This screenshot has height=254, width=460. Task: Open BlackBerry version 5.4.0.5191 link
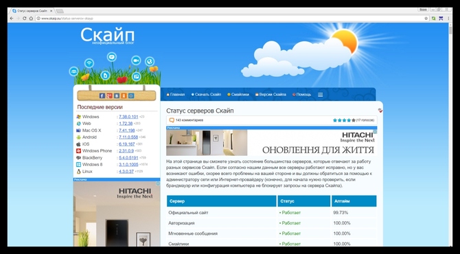(128, 158)
